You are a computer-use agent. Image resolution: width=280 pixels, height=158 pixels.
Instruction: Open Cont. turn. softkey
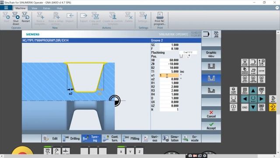pos(112,139)
